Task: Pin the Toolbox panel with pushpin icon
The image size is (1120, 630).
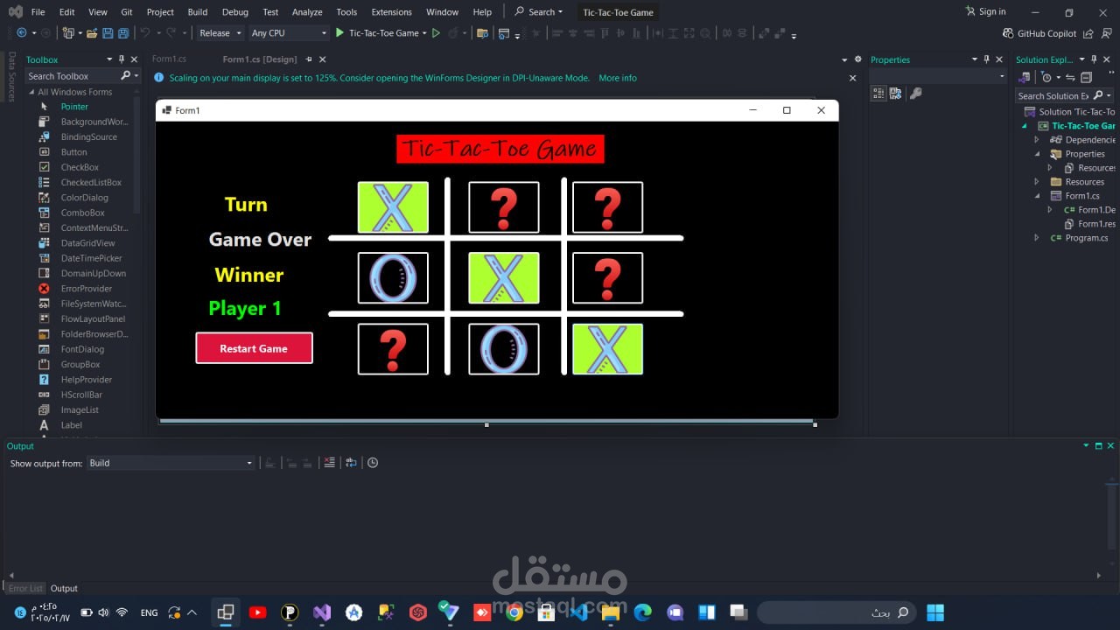Action: (x=122, y=59)
